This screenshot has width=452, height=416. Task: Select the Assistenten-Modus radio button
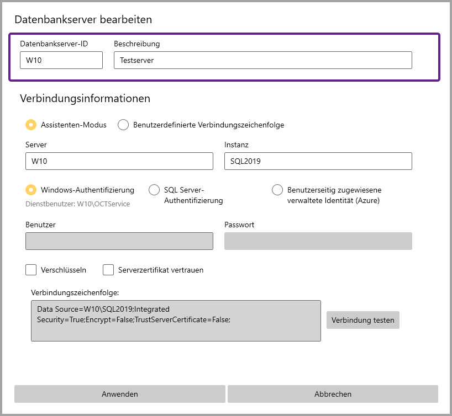pos(31,125)
